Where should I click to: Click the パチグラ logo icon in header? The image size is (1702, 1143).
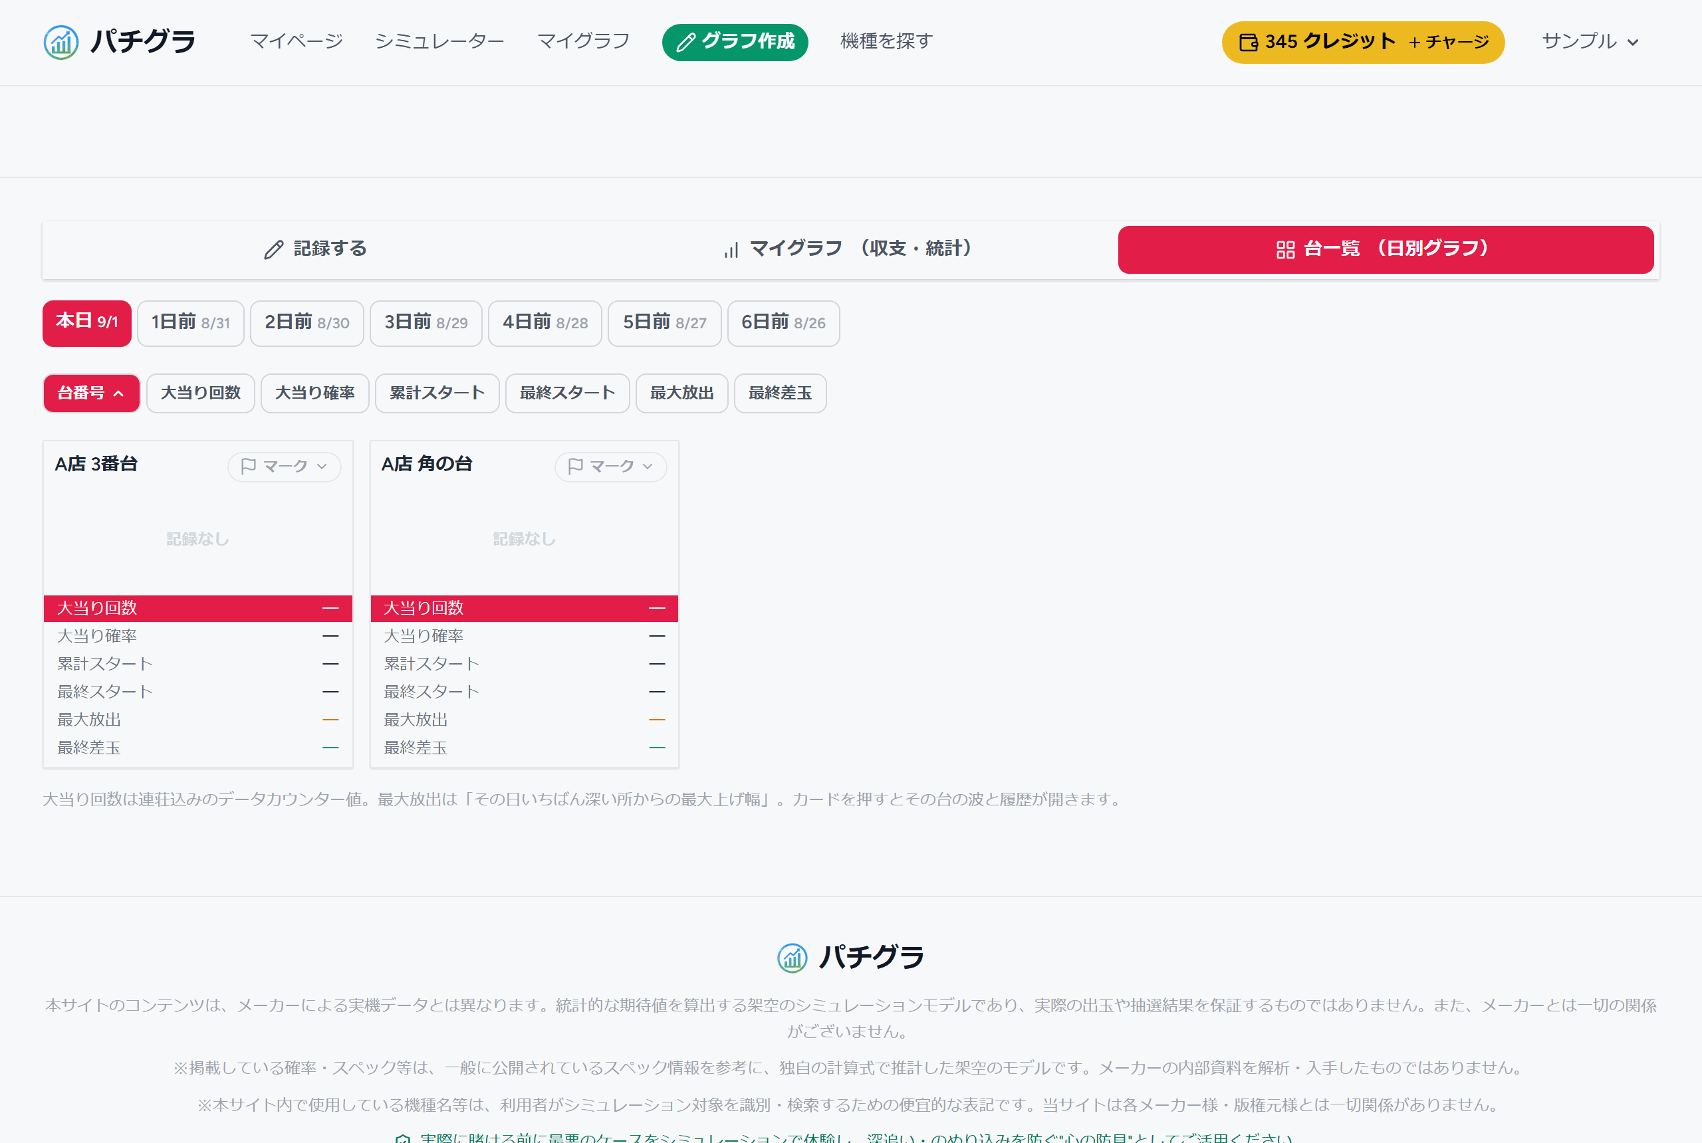click(61, 43)
